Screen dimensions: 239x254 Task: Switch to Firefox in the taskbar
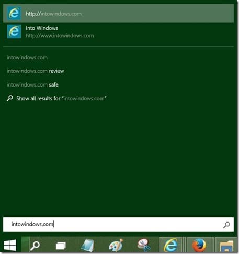coord(199,245)
